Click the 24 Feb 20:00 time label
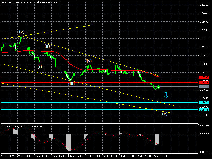This screenshot has width=212, height=159. [25, 156]
